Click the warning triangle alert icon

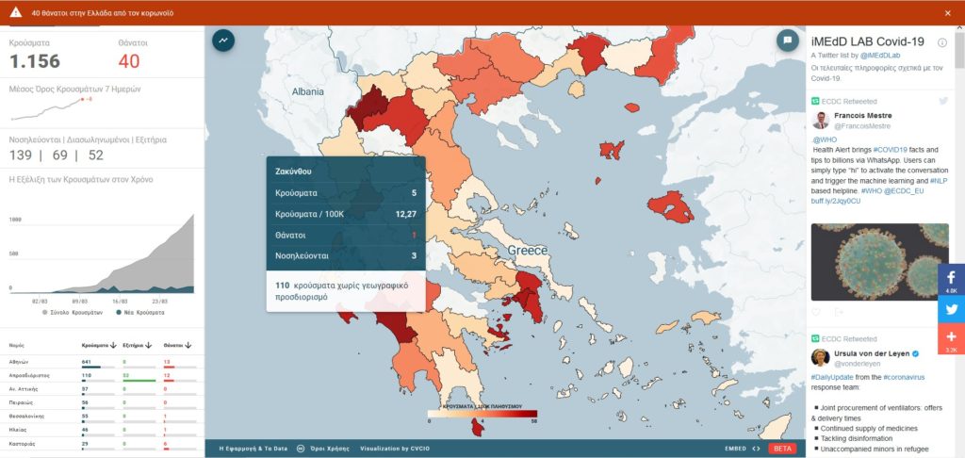(x=15, y=12)
